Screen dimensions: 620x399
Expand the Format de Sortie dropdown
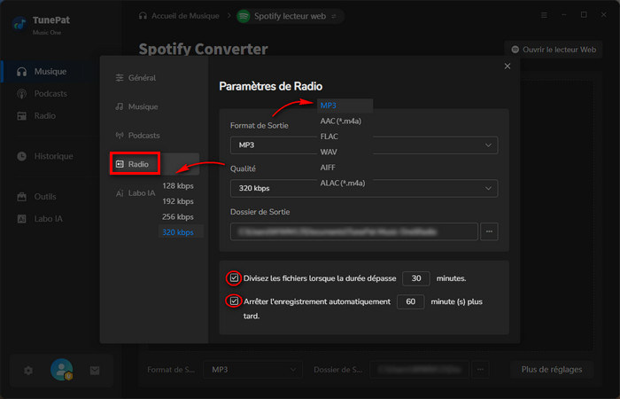click(364, 145)
